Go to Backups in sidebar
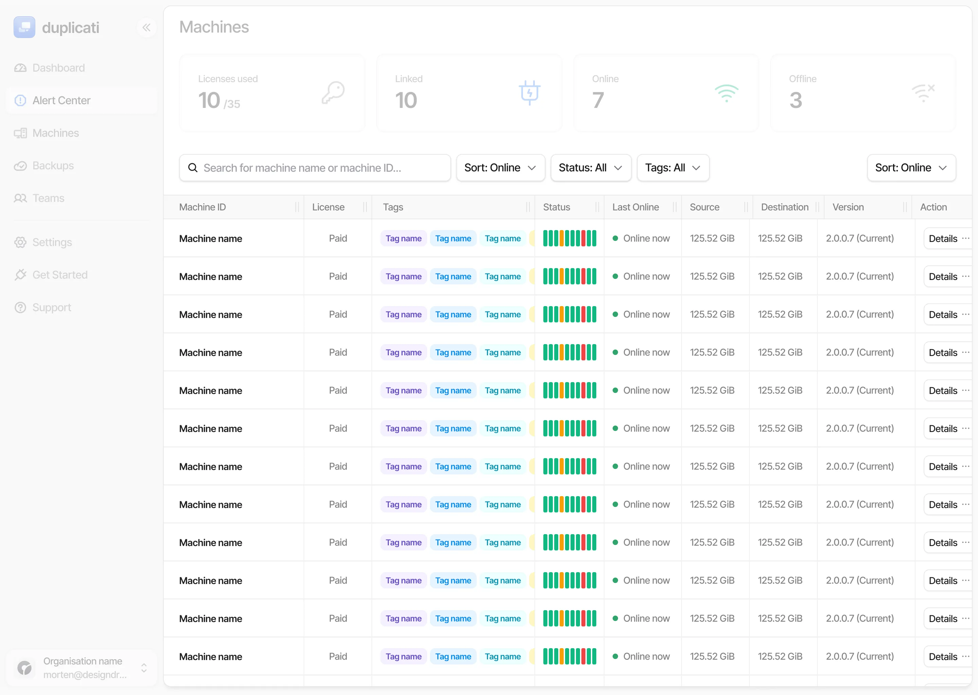The image size is (978, 695). click(53, 166)
